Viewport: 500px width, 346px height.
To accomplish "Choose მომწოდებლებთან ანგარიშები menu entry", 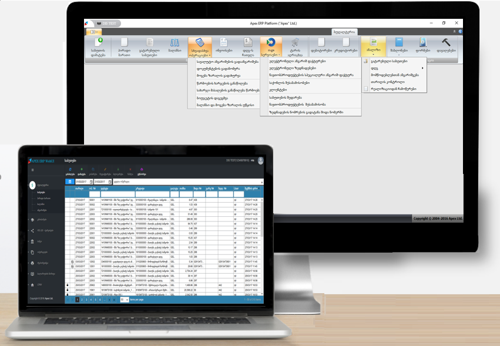I will (x=395, y=75).
